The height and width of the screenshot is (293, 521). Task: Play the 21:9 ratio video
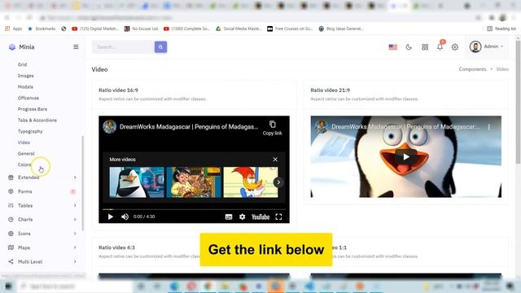pos(406,157)
